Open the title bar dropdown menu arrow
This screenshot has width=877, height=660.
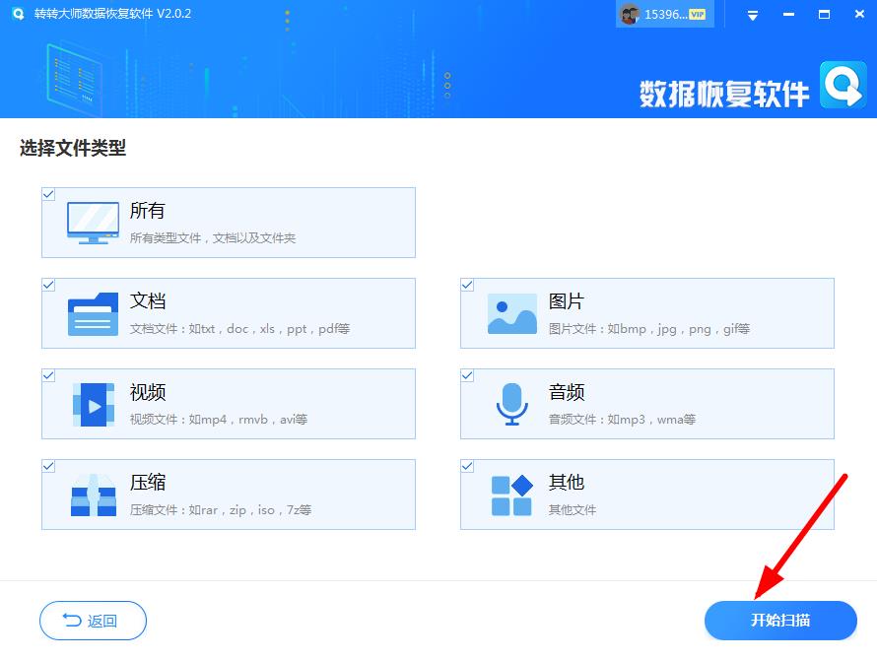[753, 16]
